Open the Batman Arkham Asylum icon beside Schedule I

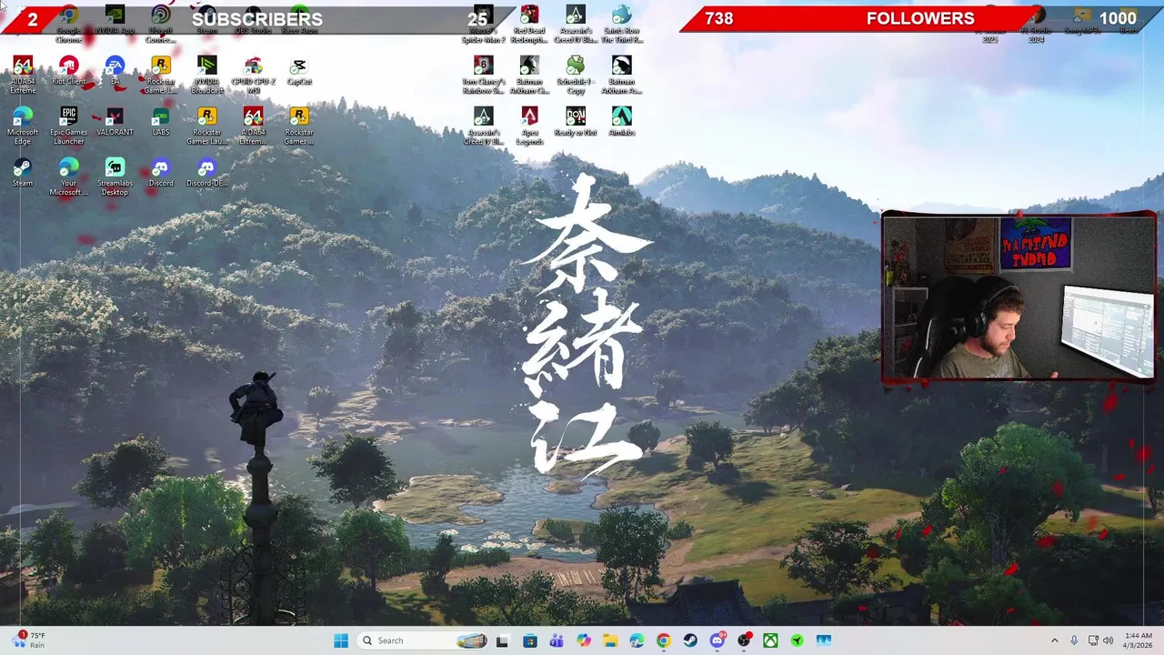pos(621,76)
